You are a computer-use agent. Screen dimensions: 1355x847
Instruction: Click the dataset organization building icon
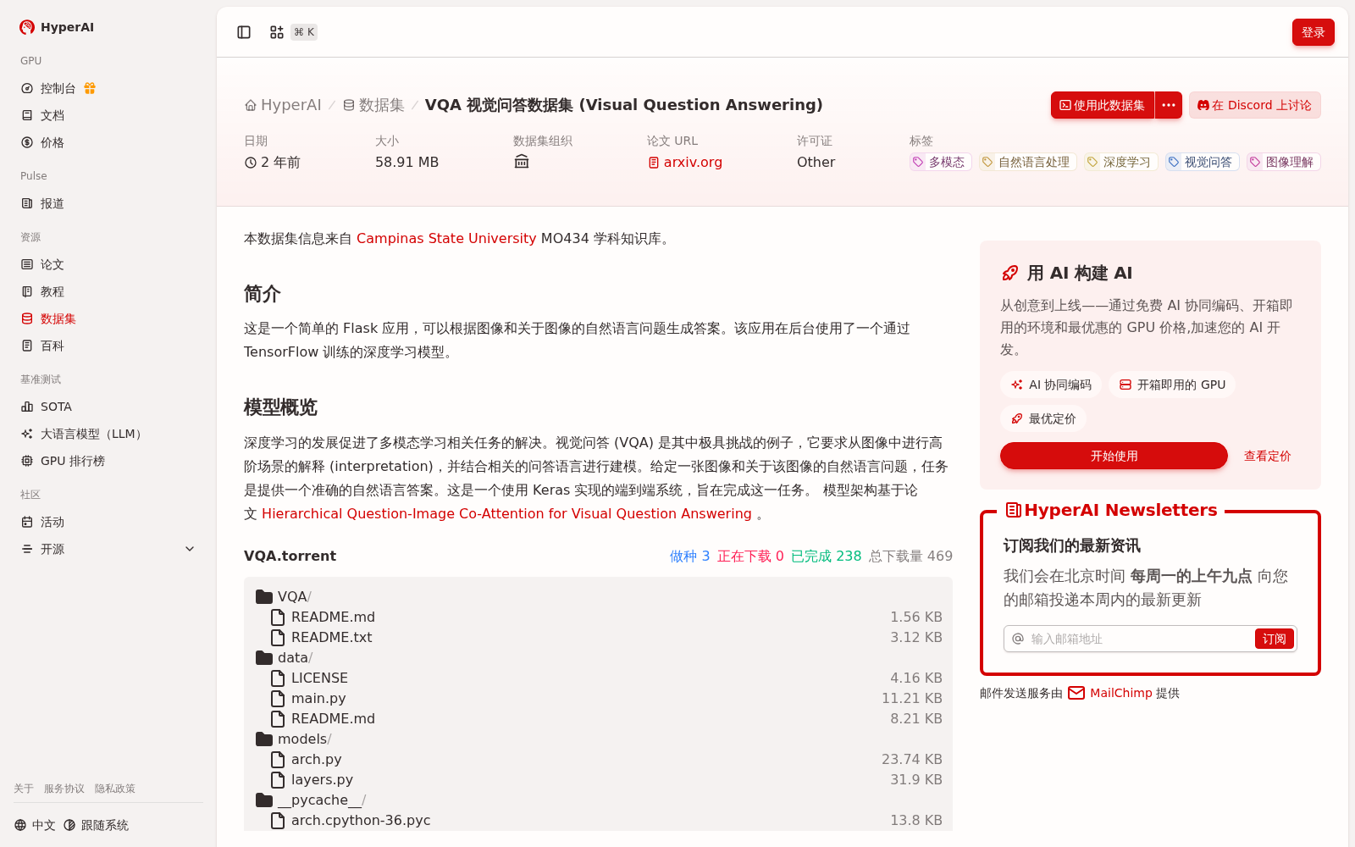522,162
